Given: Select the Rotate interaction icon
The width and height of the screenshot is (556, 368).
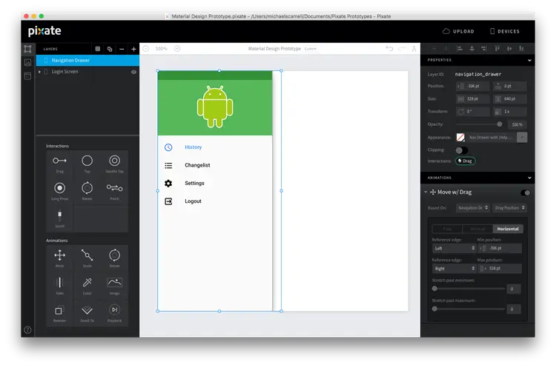Looking at the screenshot, I should click(x=87, y=188).
